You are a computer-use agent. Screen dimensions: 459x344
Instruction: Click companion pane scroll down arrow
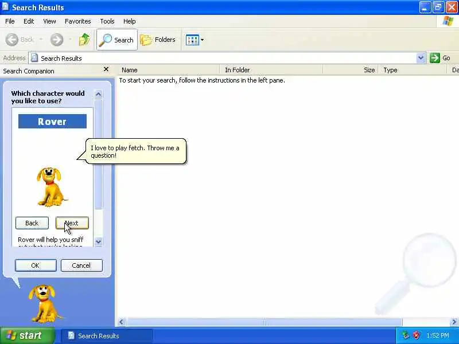98,241
